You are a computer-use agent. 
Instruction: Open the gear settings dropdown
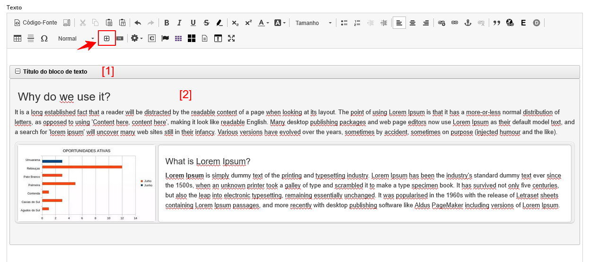pos(137,38)
